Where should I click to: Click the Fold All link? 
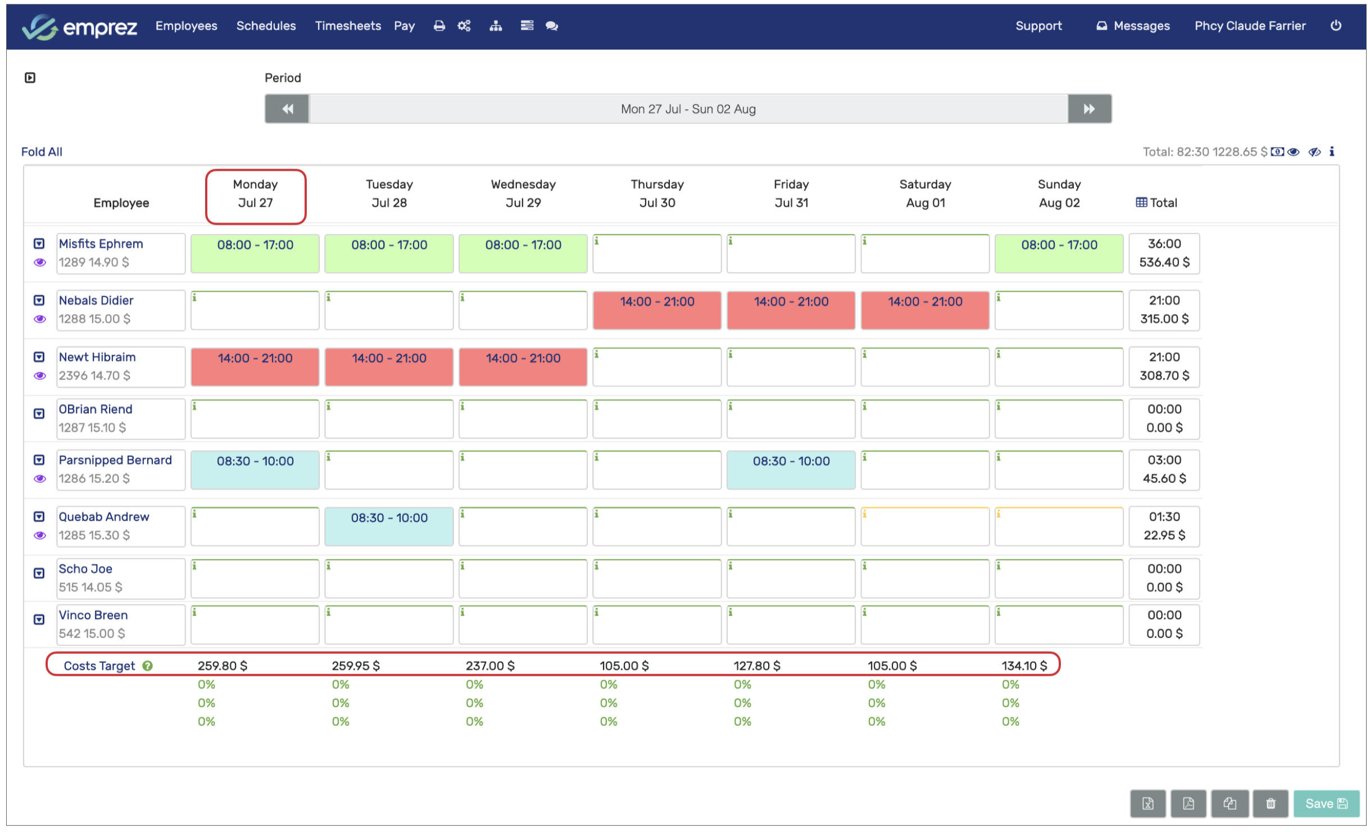[x=42, y=152]
